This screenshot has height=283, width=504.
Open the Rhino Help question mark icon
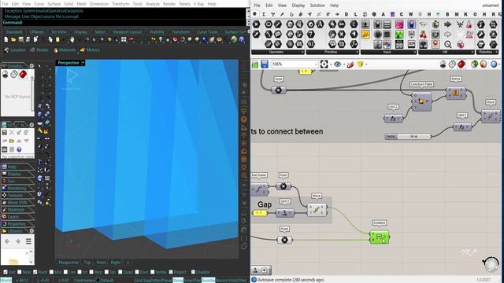242,39
